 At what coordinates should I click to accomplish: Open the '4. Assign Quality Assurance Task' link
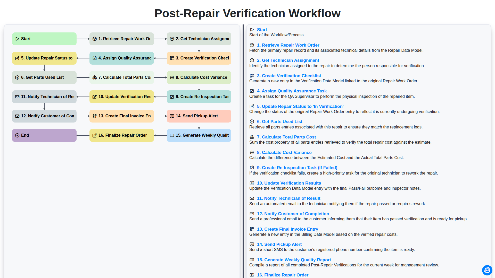pos(292,91)
